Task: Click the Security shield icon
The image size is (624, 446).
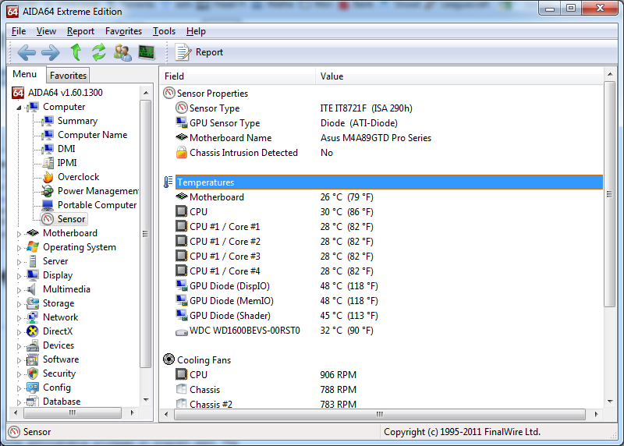Action: pyautogui.click(x=33, y=373)
